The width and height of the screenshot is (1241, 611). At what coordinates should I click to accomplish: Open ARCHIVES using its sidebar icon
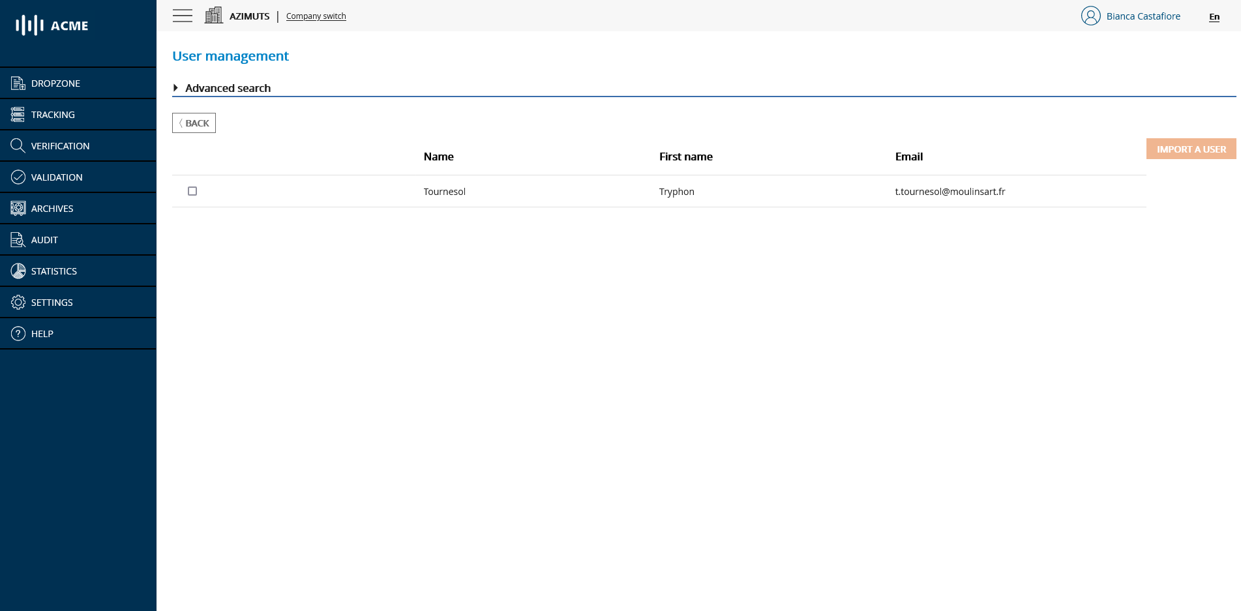pos(17,207)
